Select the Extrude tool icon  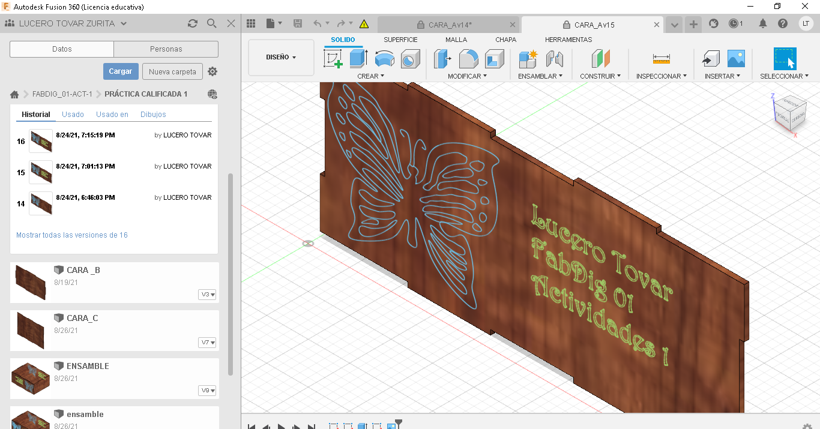358,59
